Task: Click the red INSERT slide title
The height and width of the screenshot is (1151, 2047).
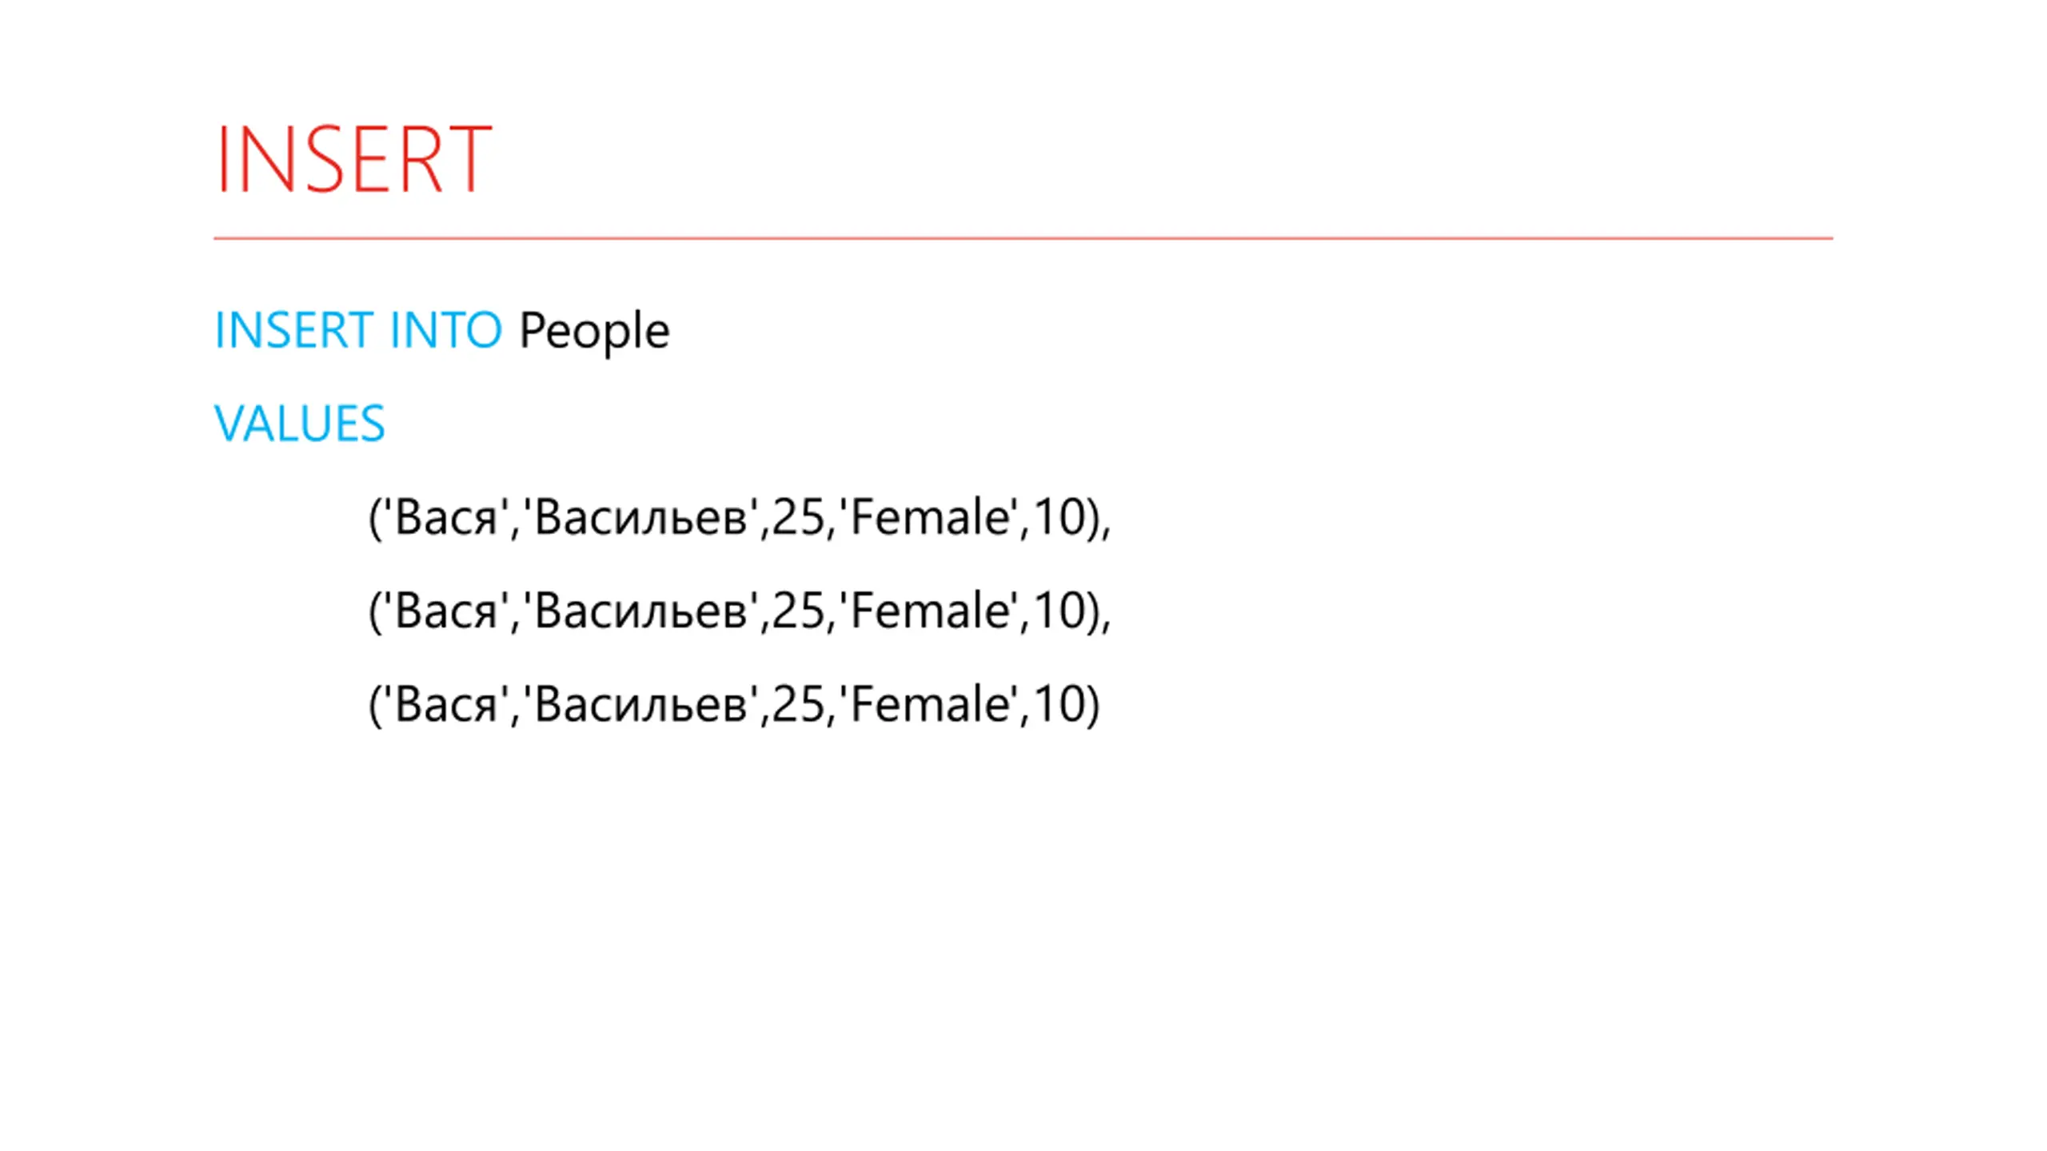Action: [x=353, y=159]
